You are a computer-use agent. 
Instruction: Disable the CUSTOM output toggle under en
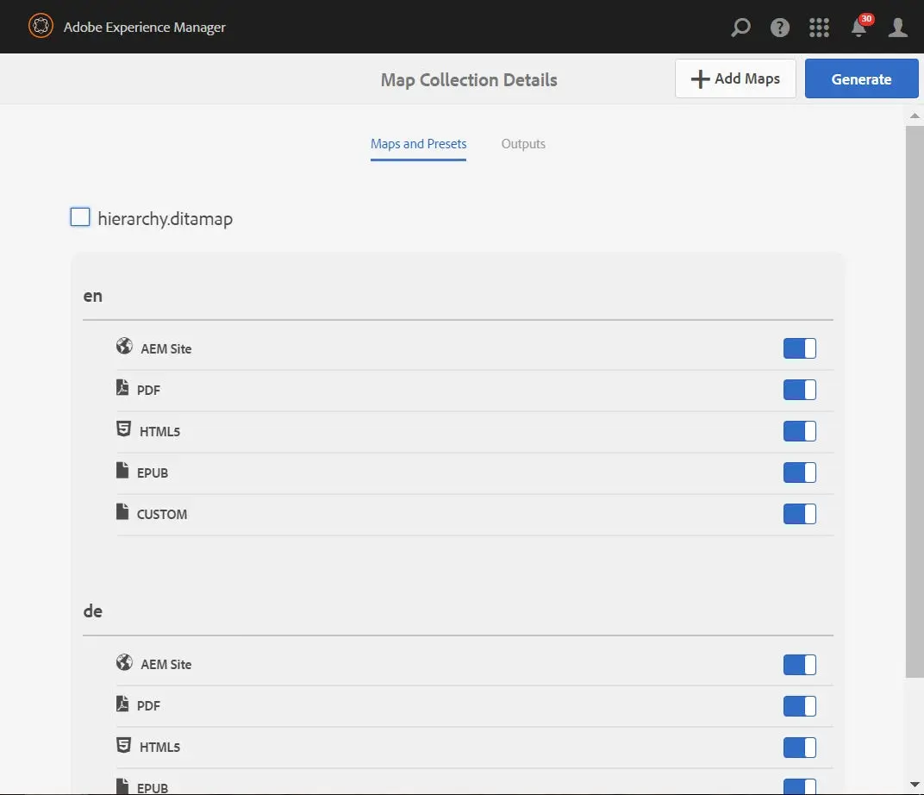(799, 514)
